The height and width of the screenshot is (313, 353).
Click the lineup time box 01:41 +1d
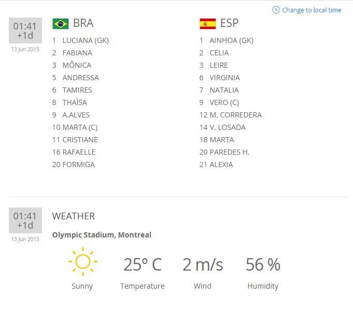25,31
